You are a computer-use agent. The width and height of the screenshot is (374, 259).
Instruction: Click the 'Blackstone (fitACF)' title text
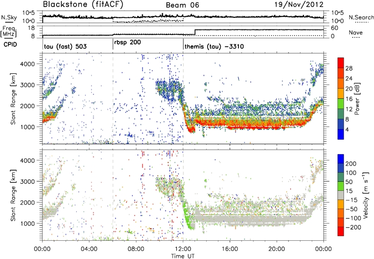pyautogui.click(x=83, y=5)
